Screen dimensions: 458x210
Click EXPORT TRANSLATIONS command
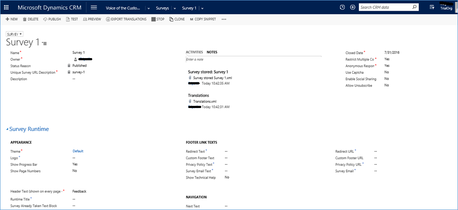coord(126,19)
